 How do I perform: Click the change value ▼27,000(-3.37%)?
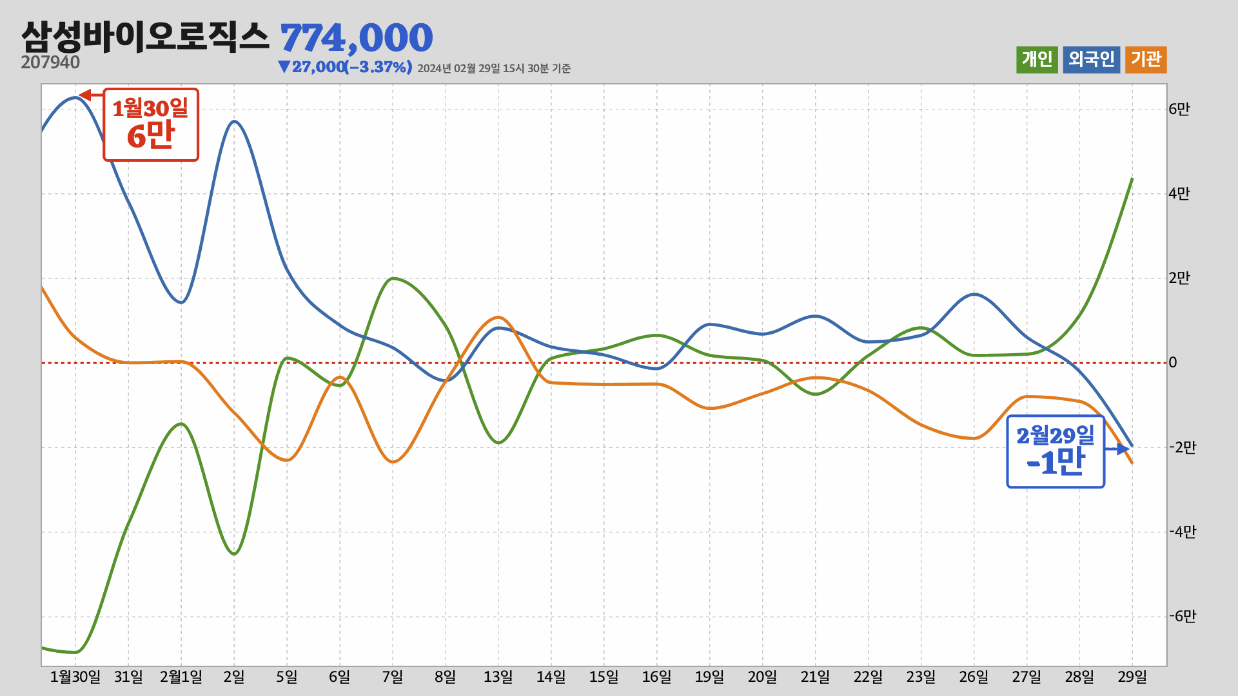(345, 67)
